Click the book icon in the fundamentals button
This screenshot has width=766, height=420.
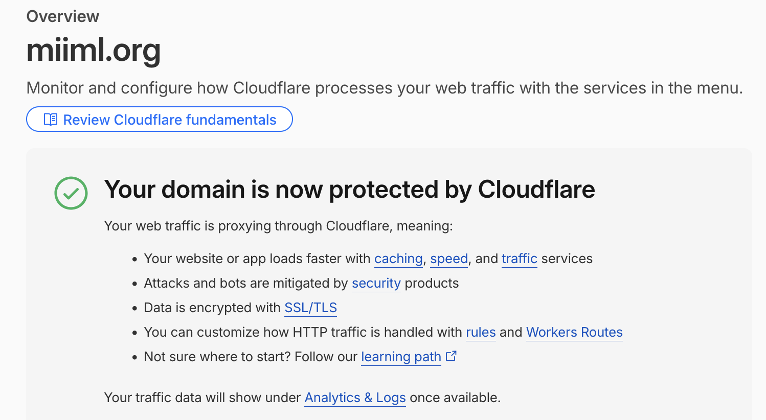tap(51, 120)
